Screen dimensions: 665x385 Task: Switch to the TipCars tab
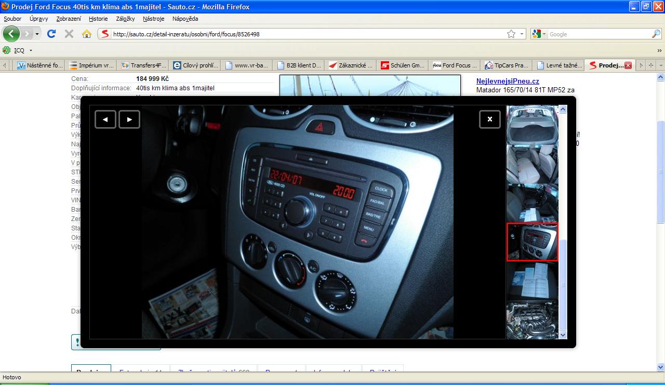pyautogui.click(x=507, y=65)
